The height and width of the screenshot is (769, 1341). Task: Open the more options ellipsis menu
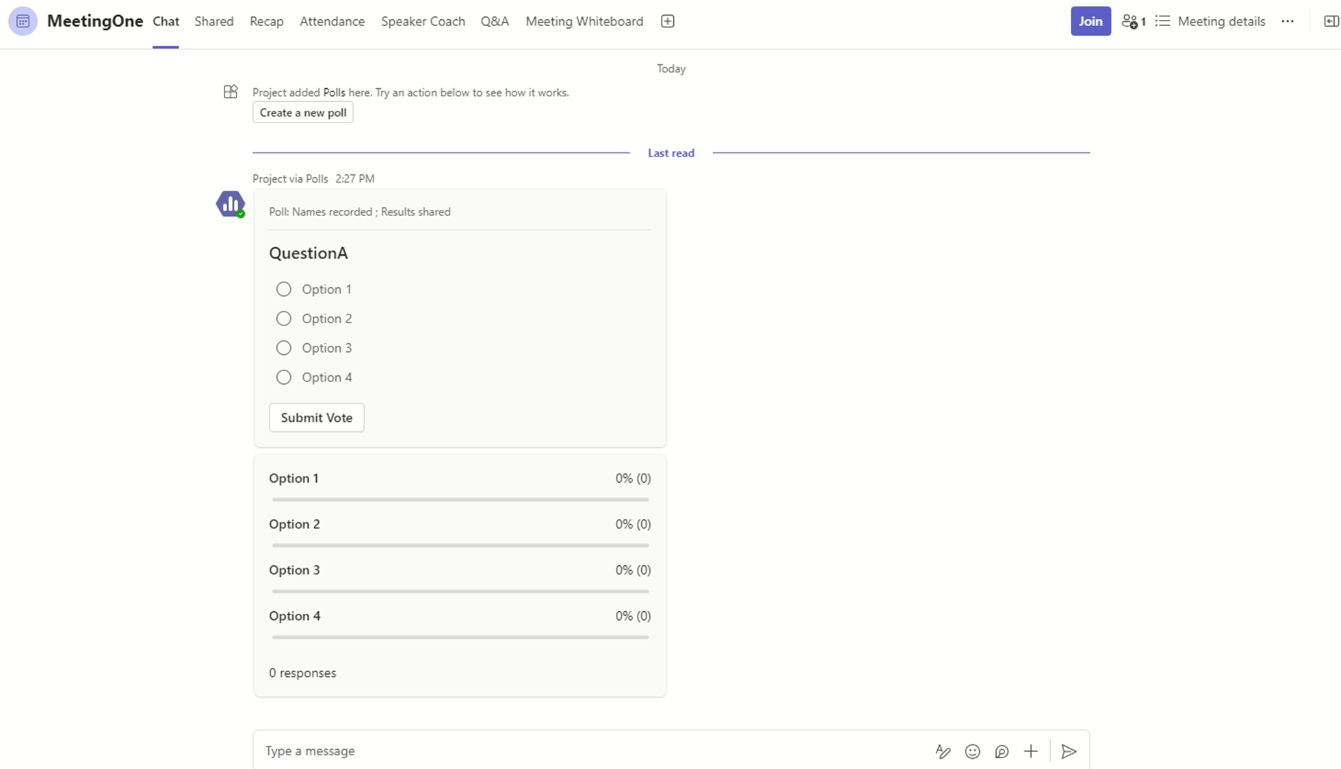[x=1288, y=21]
